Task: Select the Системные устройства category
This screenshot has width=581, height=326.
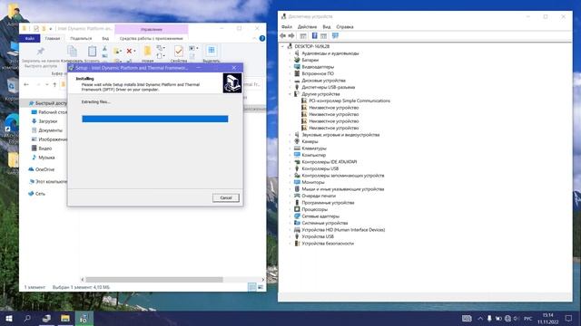Action: point(325,223)
